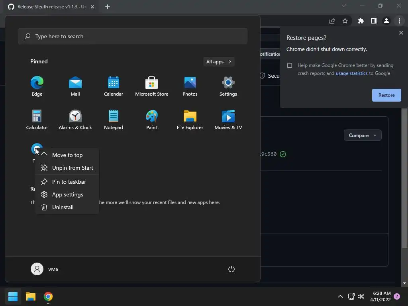Open the Mail pinned app
This screenshot has height=306, width=408.
75,86
